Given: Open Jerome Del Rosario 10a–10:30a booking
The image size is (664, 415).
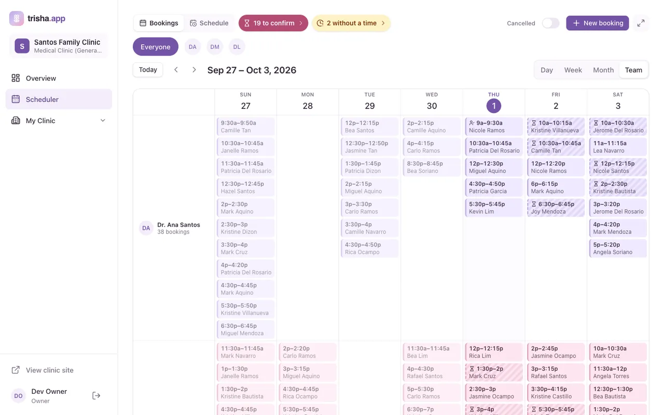Looking at the screenshot, I should [x=618, y=127].
